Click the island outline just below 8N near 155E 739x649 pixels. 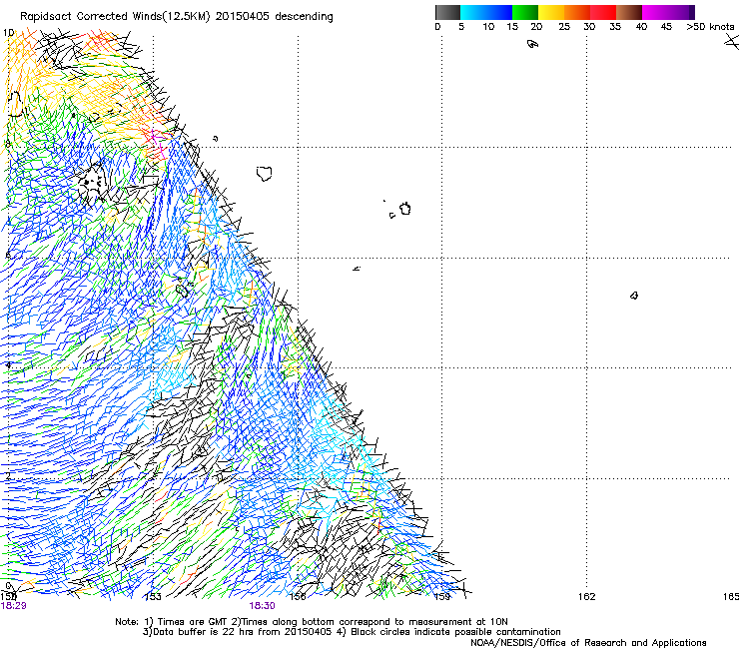(265, 174)
